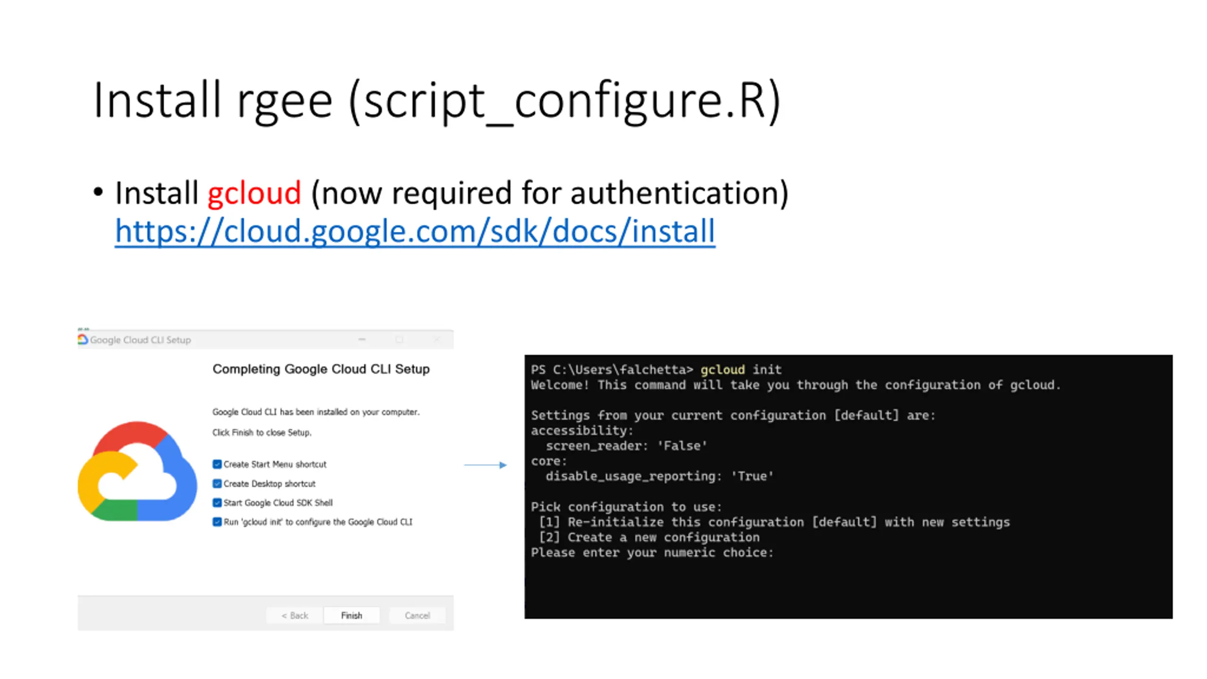Click the 'gcloud init' command in terminal
1207x679 pixels.
(x=741, y=370)
